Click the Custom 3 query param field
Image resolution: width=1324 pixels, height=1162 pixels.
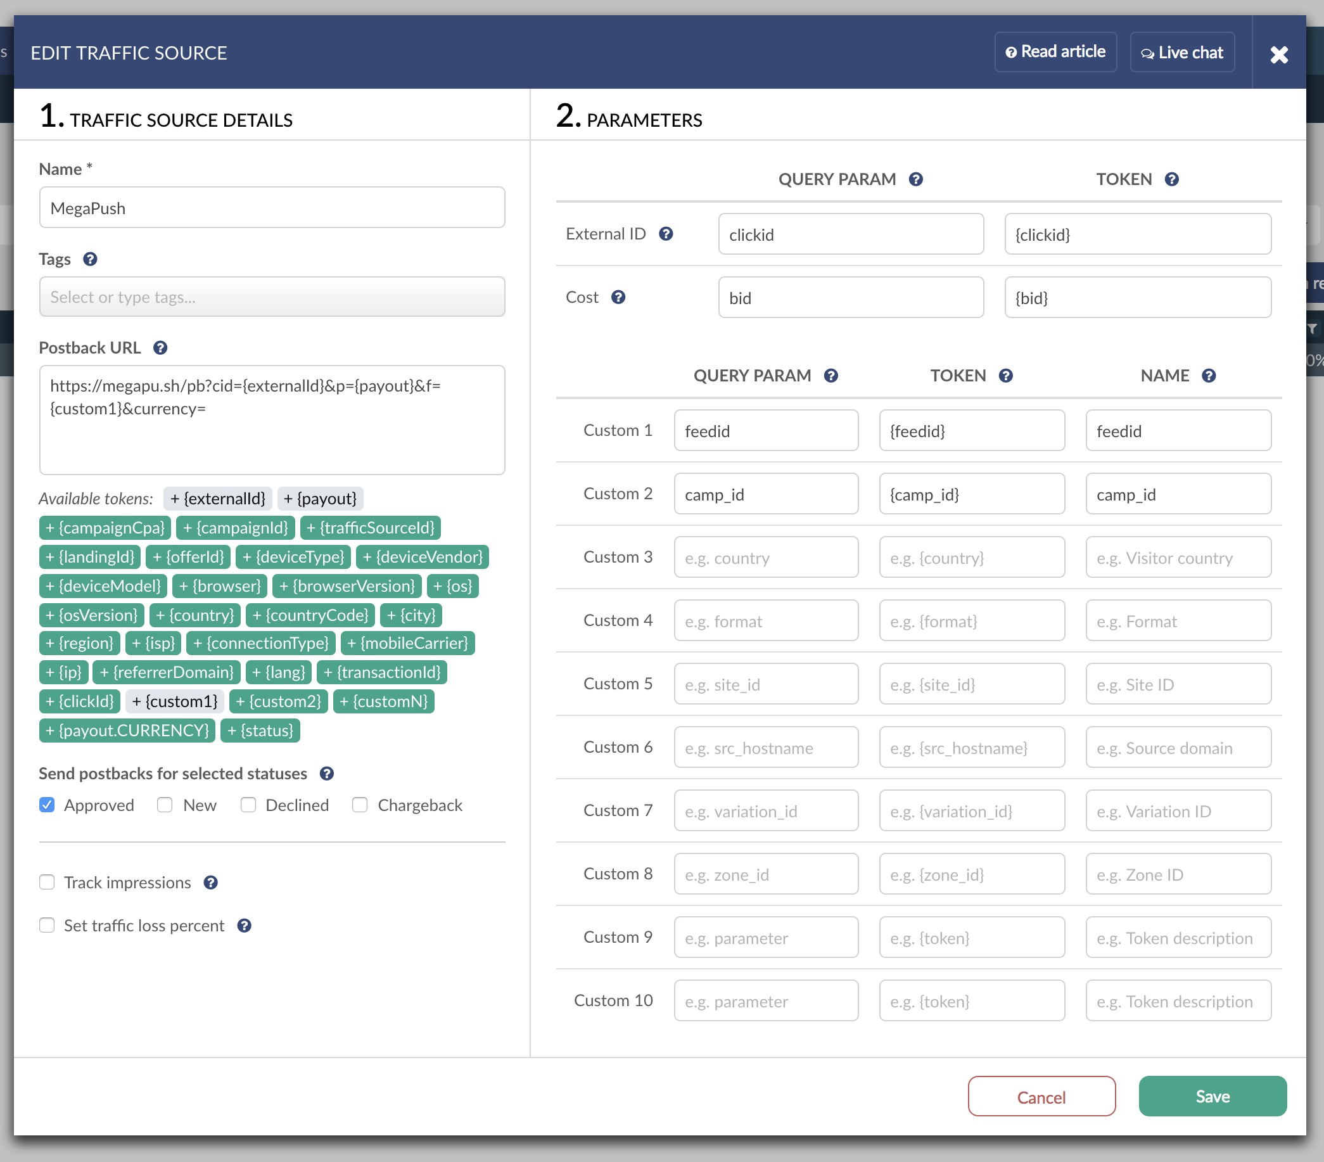(x=767, y=558)
